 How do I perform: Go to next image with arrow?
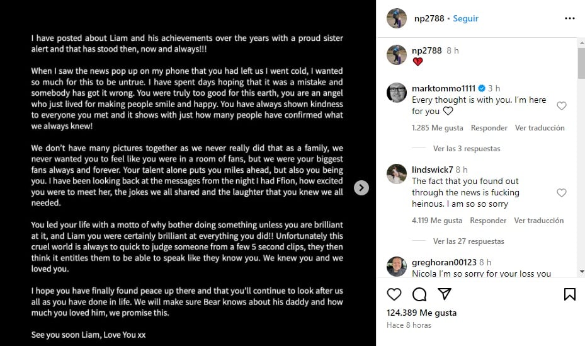point(361,188)
